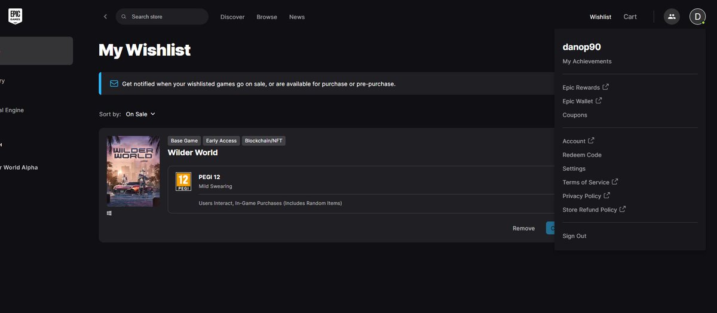The width and height of the screenshot is (717, 313).
Task: Click the danop90 username
Action: [582, 47]
